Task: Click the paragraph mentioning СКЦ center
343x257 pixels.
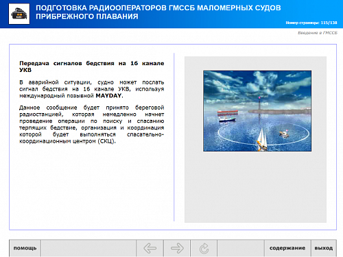Action: [x=92, y=124]
